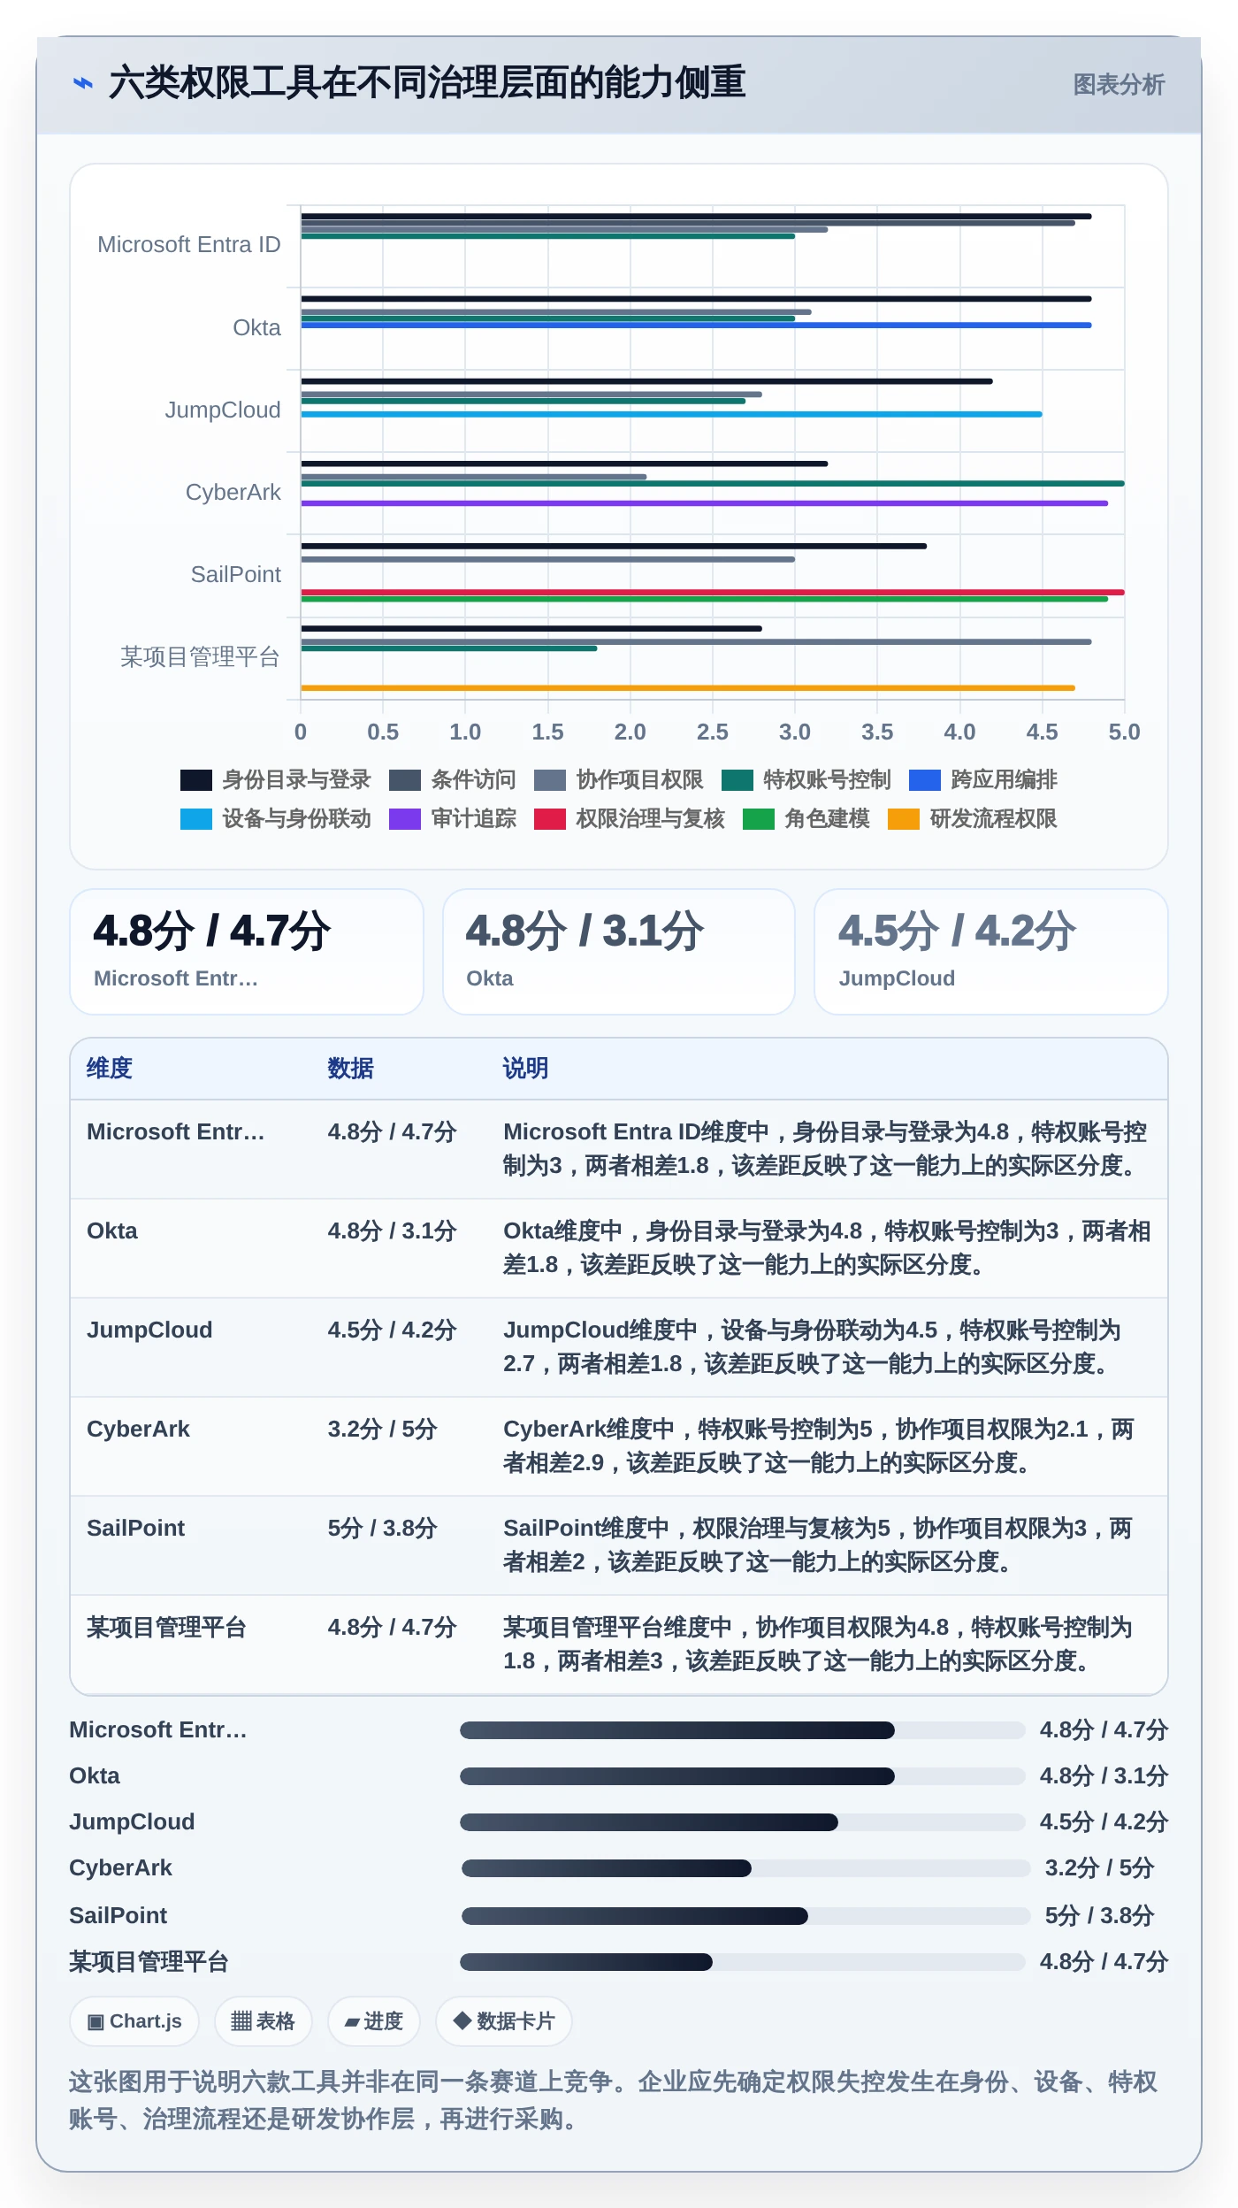This screenshot has height=2208, width=1238.
Task: Select the 进度 tag
Action: [373, 2021]
